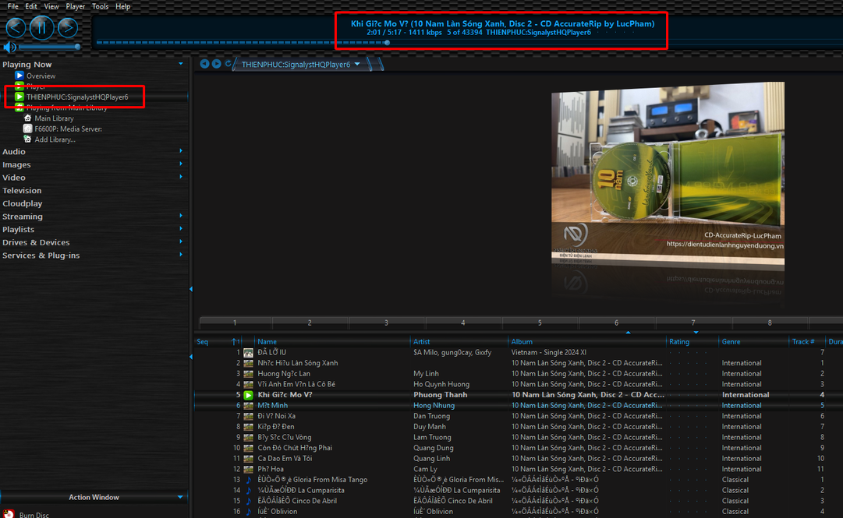Select F6600P: Media Server in the tree
Viewport: 843px width, 518px height.
coord(69,129)
